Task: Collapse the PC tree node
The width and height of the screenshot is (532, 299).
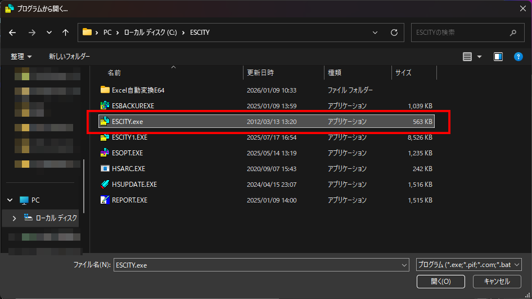Action: click(x=10, y=200)
